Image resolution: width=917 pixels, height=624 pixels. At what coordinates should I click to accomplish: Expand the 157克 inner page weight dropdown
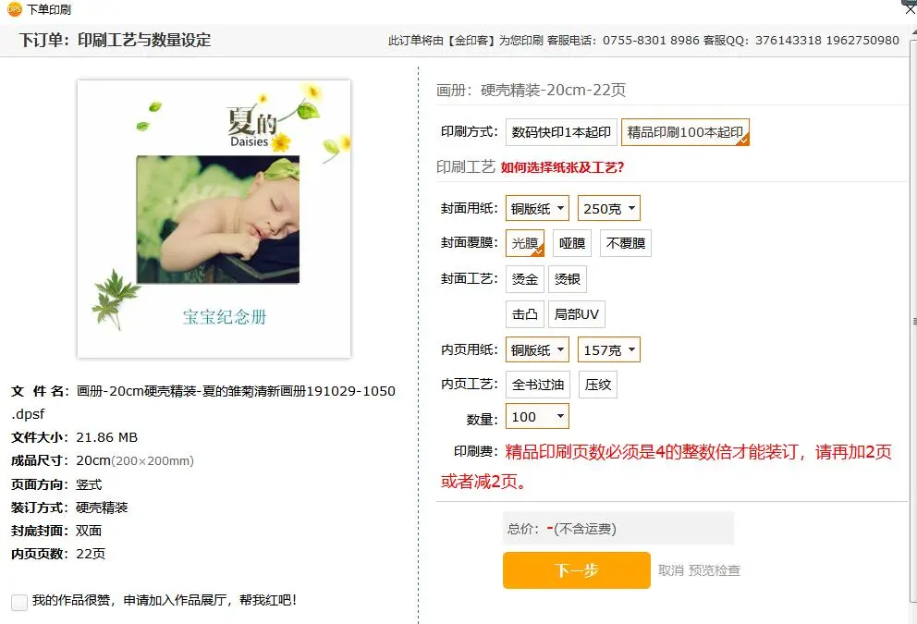[609, 349]
